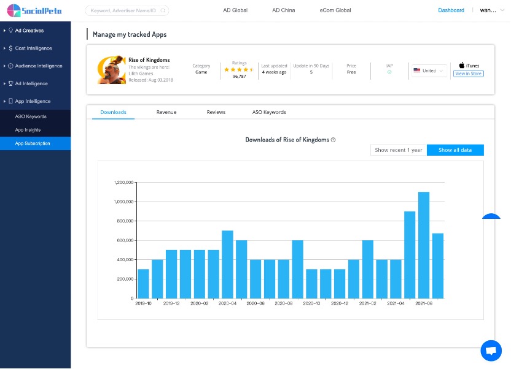511x369 pixels.
Task: Expand the Ad Creatives menu arrow
Action: (x=4, y=31)
